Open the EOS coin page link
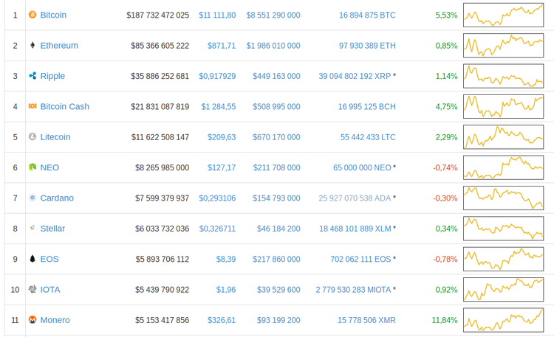 click(x=49, y=259)
